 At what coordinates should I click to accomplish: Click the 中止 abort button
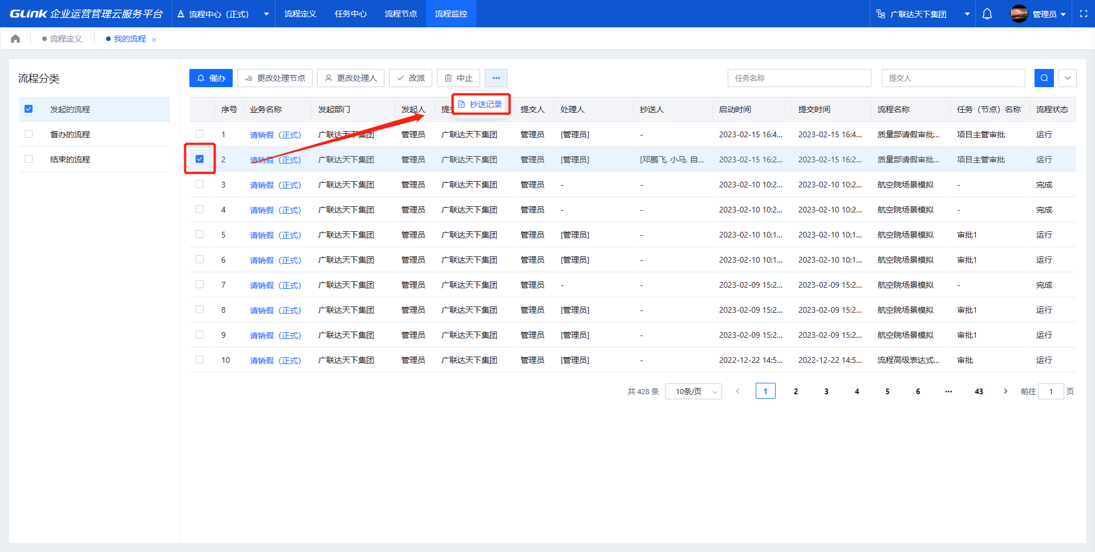coord(459,78)
